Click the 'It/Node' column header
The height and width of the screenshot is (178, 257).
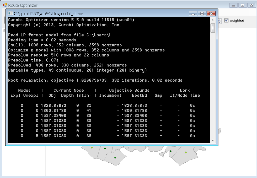(179, 96)
